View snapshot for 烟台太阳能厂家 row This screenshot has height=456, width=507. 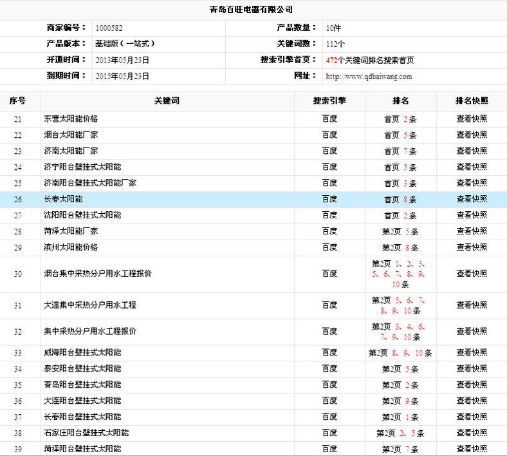coord(472,135)
